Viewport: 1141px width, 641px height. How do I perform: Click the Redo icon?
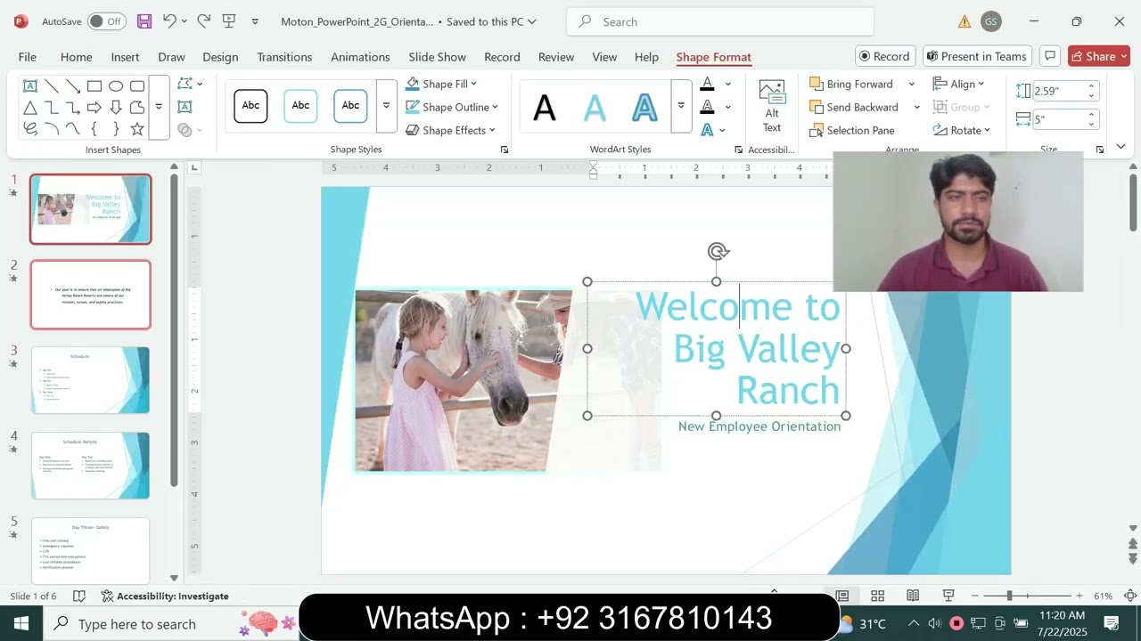point(203,21)
